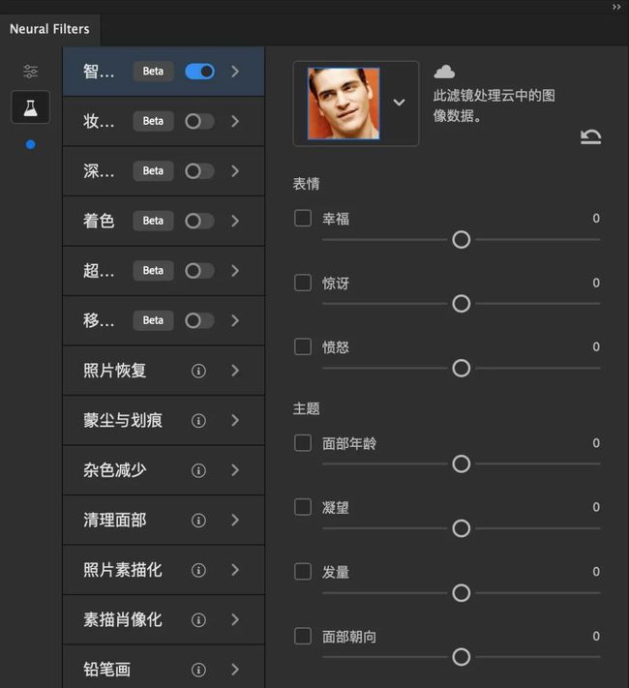The height and width of the screenshot is (688, 629).
Task: Collapse panel with double-arrow icon
Action: click(616, 7)
